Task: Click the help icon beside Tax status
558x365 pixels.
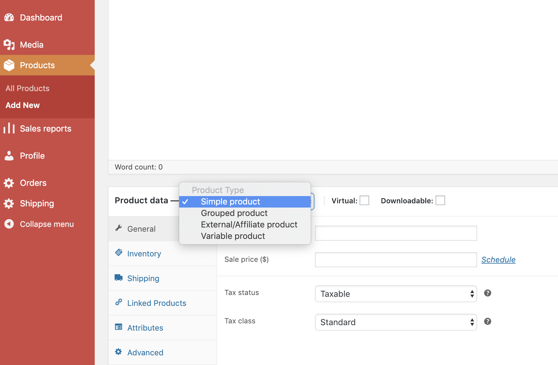Action: 487,293
